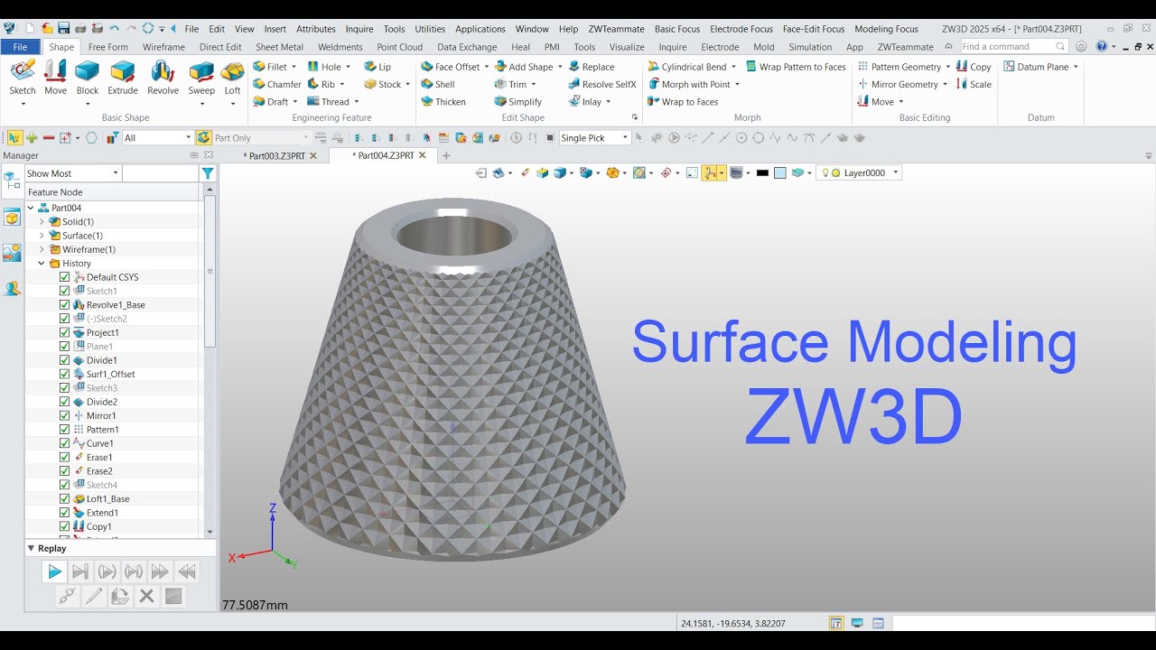Toggle the Mirror1 feature checkbox
1156x650 pixels.
coord(64,415)
